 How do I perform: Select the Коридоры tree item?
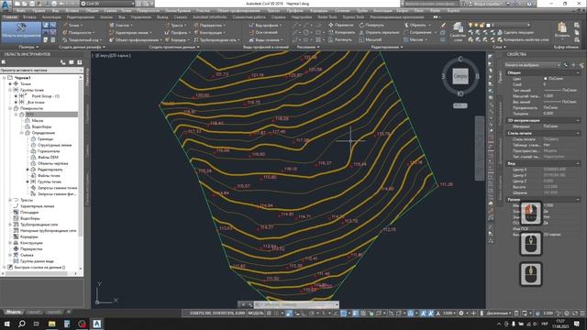tap(28, 236)
